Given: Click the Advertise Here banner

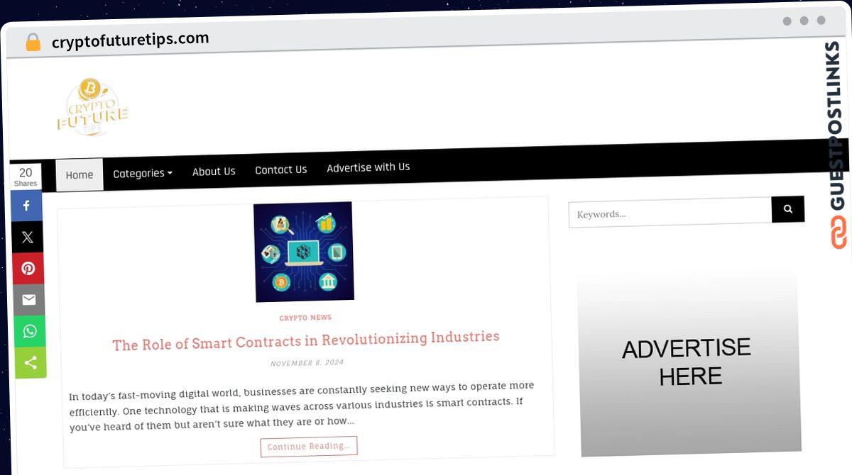Looking at the screenshot, I should coord(688,362).
